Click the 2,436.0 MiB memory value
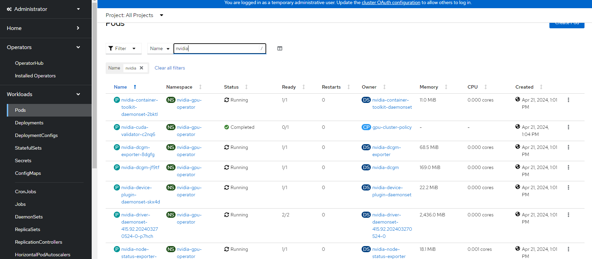The image size is (592, 259). pyautogui.click(x=432, y=215)
